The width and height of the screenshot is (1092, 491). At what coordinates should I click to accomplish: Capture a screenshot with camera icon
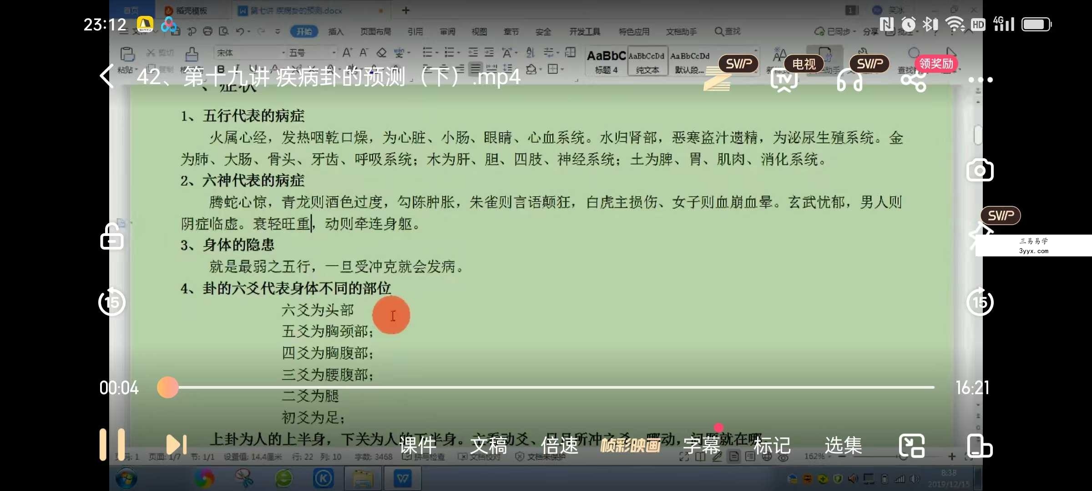(x=980, y=170)
